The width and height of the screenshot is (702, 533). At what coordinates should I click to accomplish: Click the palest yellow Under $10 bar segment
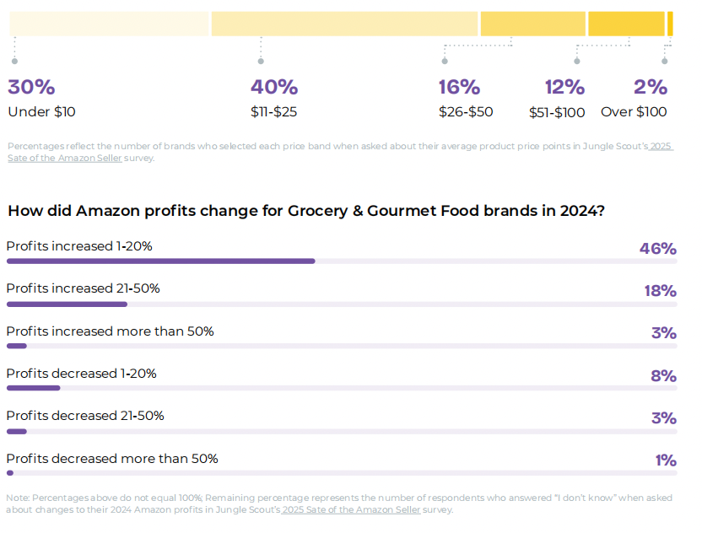(109, 24)
